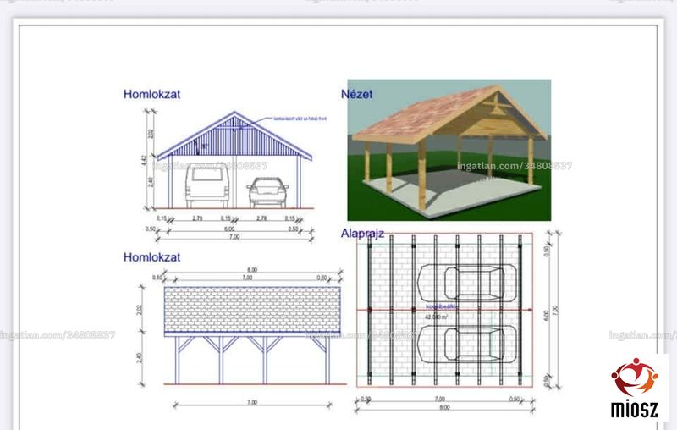Select the upper car in the Alaprajz plan
This screenshot has width=677, height=430.
467,283
